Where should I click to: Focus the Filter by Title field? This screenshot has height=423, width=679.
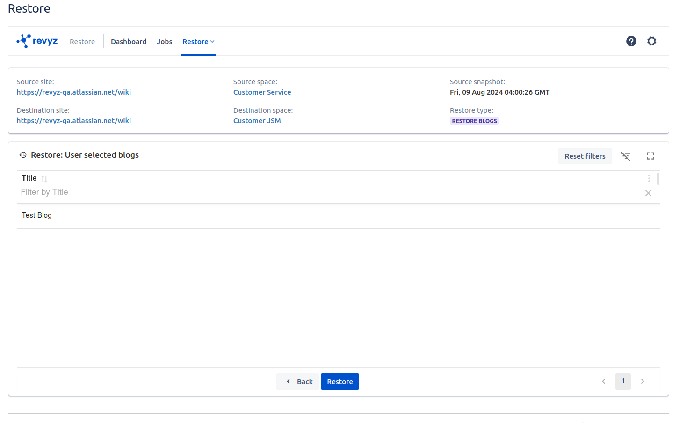pyautogui.click(x=327, y=192)
